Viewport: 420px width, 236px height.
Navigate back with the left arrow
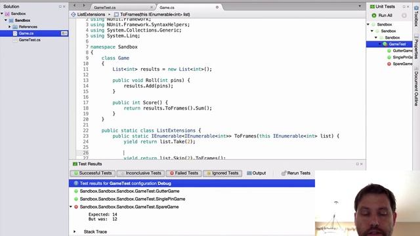pyautogui.click(x=74, y=6)
